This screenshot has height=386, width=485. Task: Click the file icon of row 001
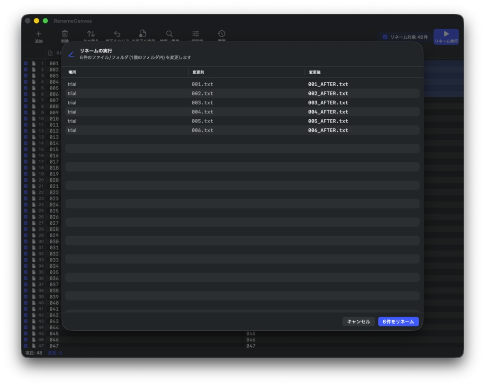click(34, 63)
